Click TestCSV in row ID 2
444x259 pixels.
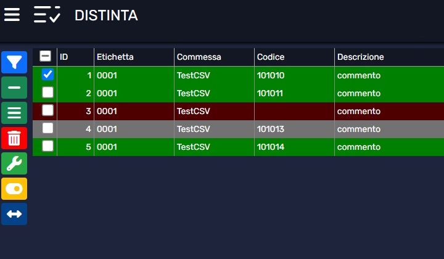pos(194,93)
